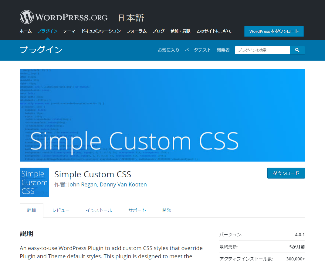Image resolution: width=325 pixels, height=261 pixels.
Task: Click the WordPress.org logo
Action: tap(64, 17)
